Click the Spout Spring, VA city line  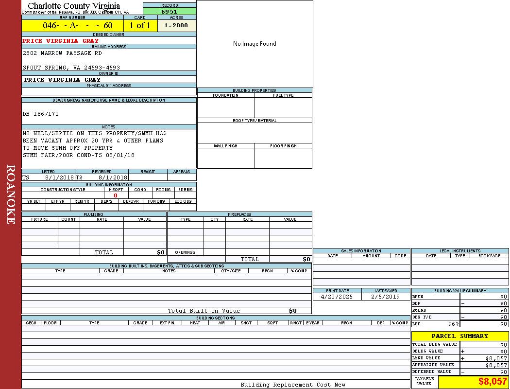coord(71,68)
